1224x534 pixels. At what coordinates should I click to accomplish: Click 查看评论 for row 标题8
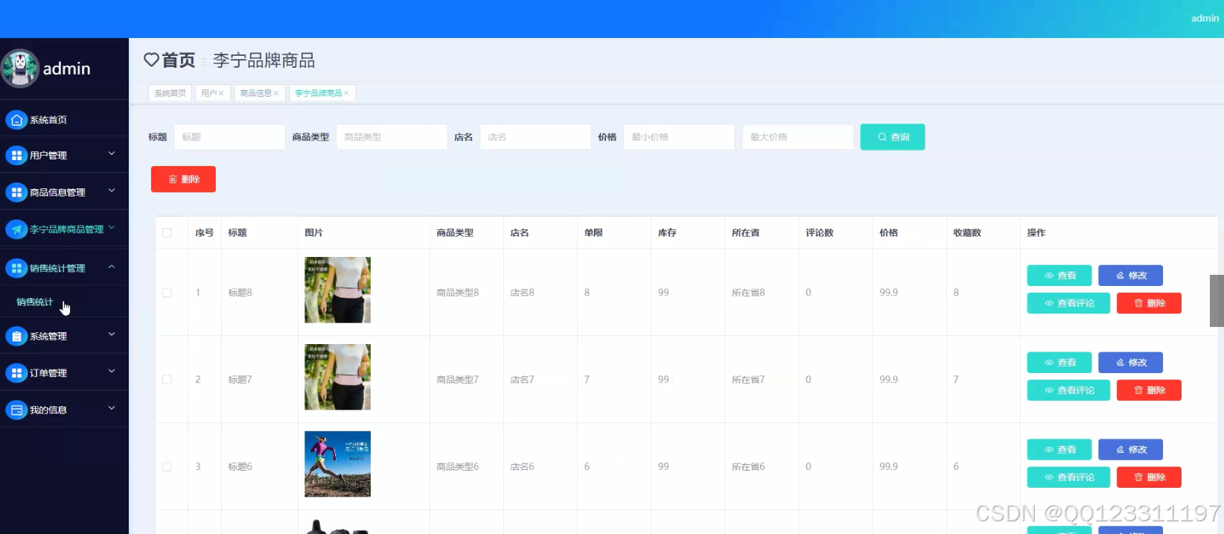[1068, 303]
